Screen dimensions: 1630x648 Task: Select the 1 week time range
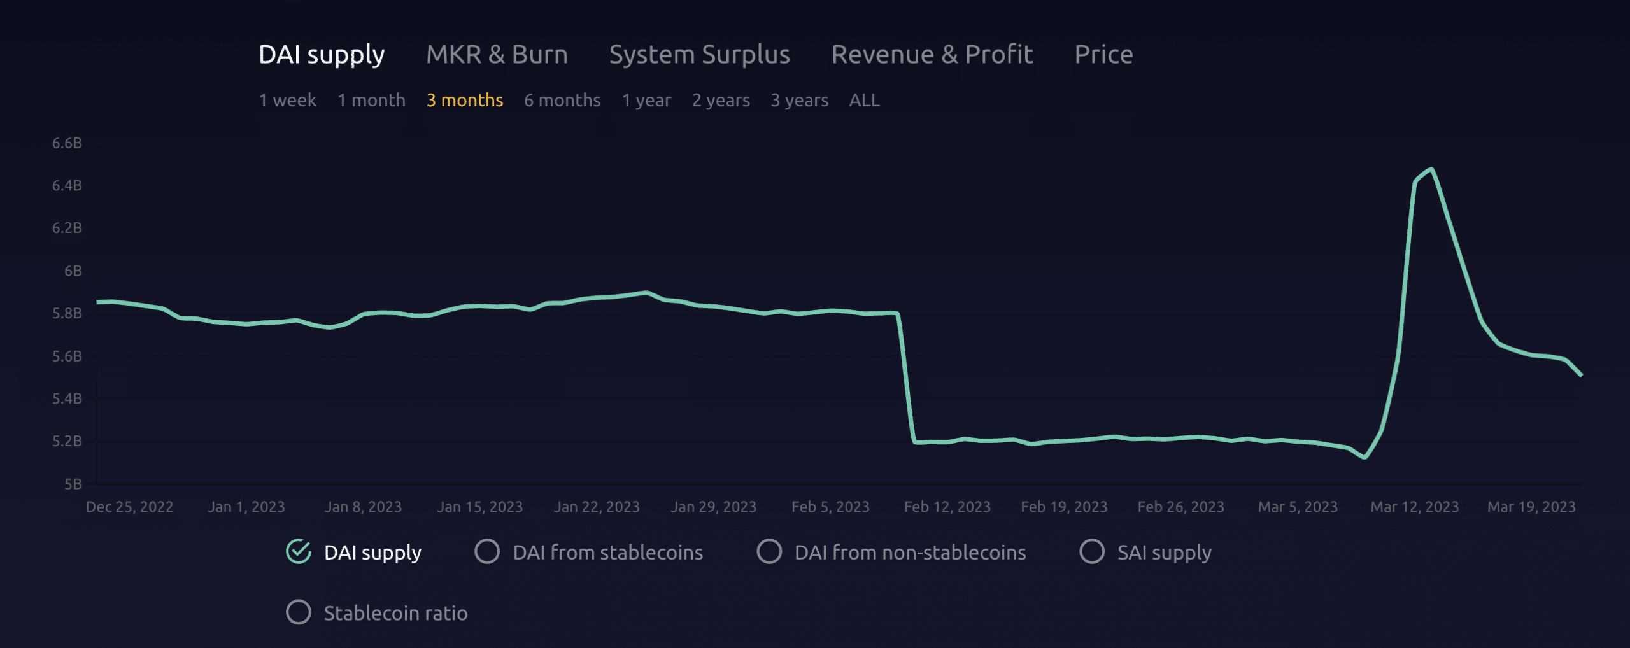click(x=287, y=100)
